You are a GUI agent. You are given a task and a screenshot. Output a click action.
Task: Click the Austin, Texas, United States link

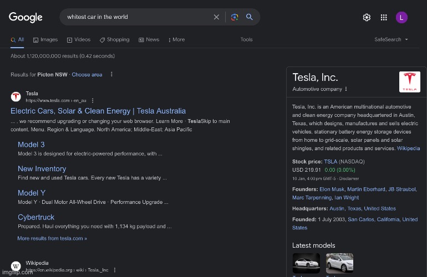click(363, 209)
